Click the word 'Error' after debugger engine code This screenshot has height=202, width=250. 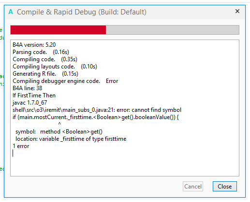(112, 81)
